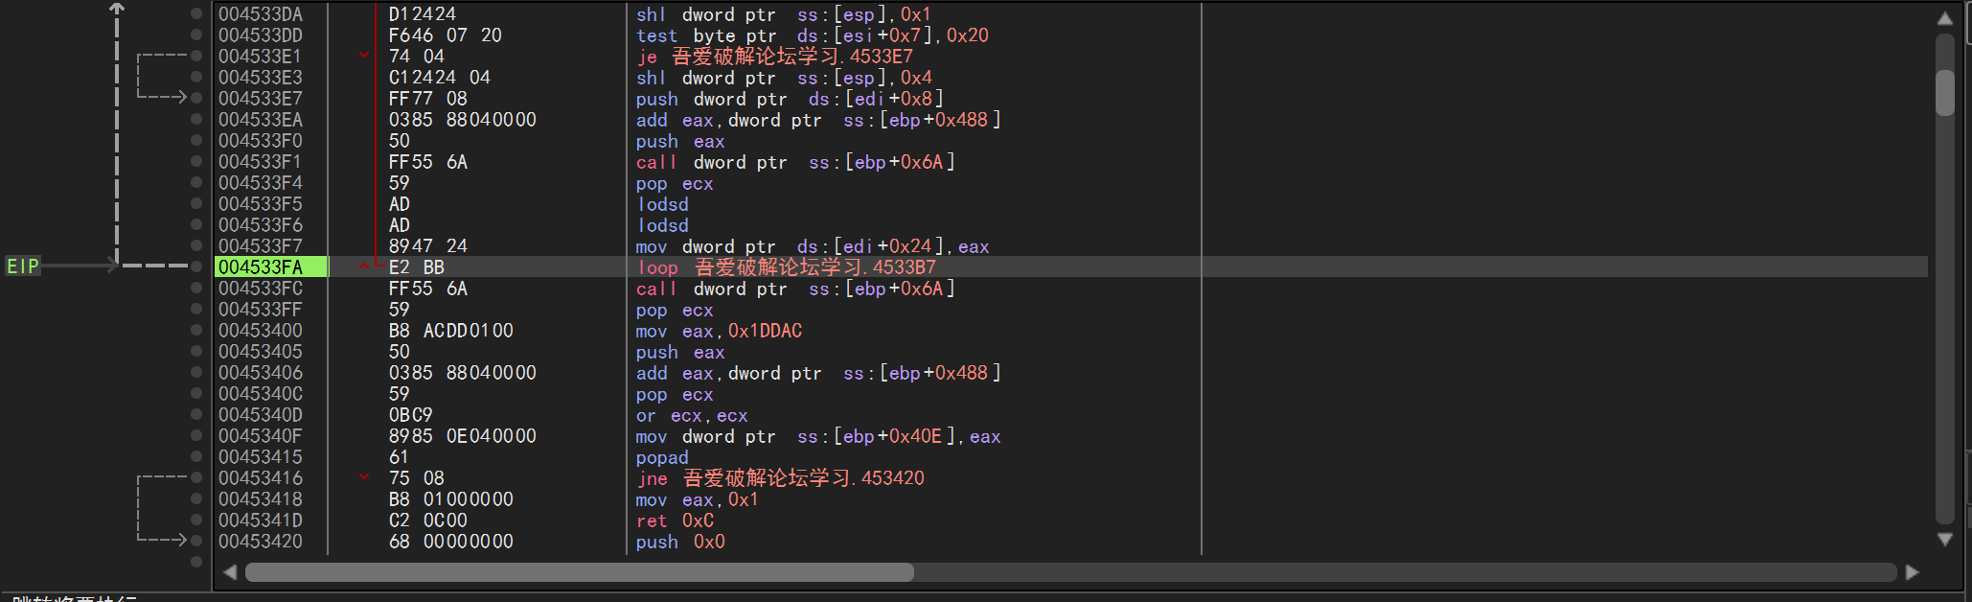Select the jne instruction targeting 453420

tap(780, 478)
